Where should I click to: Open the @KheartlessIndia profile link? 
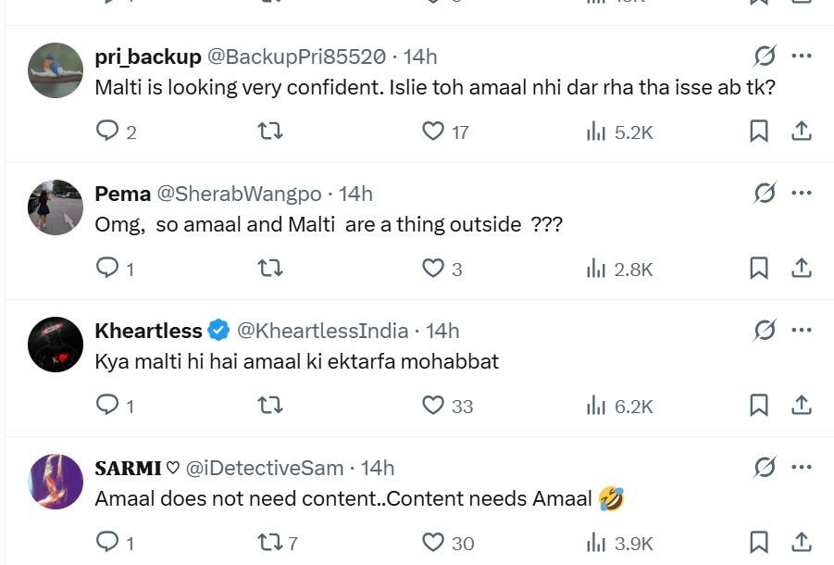322,331
